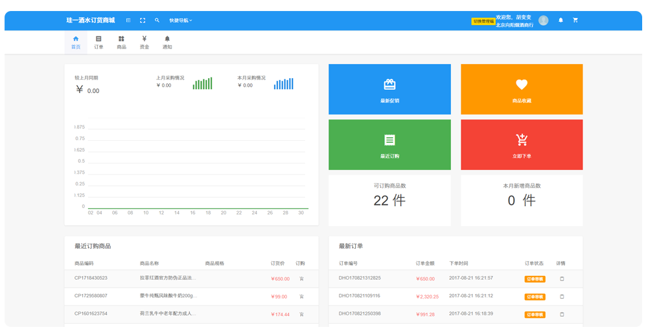Open the blue 最新促销 tile
Screen dimensions: 648x336
(x=389, y=89)
